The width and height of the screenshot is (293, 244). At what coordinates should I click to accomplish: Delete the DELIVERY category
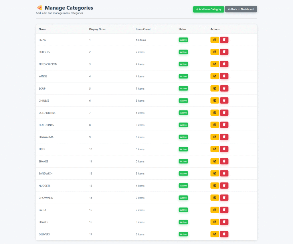click(x=224, y=234)
